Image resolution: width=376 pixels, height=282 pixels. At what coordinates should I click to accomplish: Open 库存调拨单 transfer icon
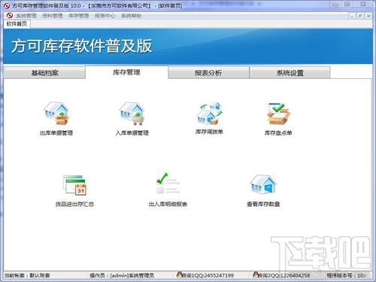[x=210, y=113]
